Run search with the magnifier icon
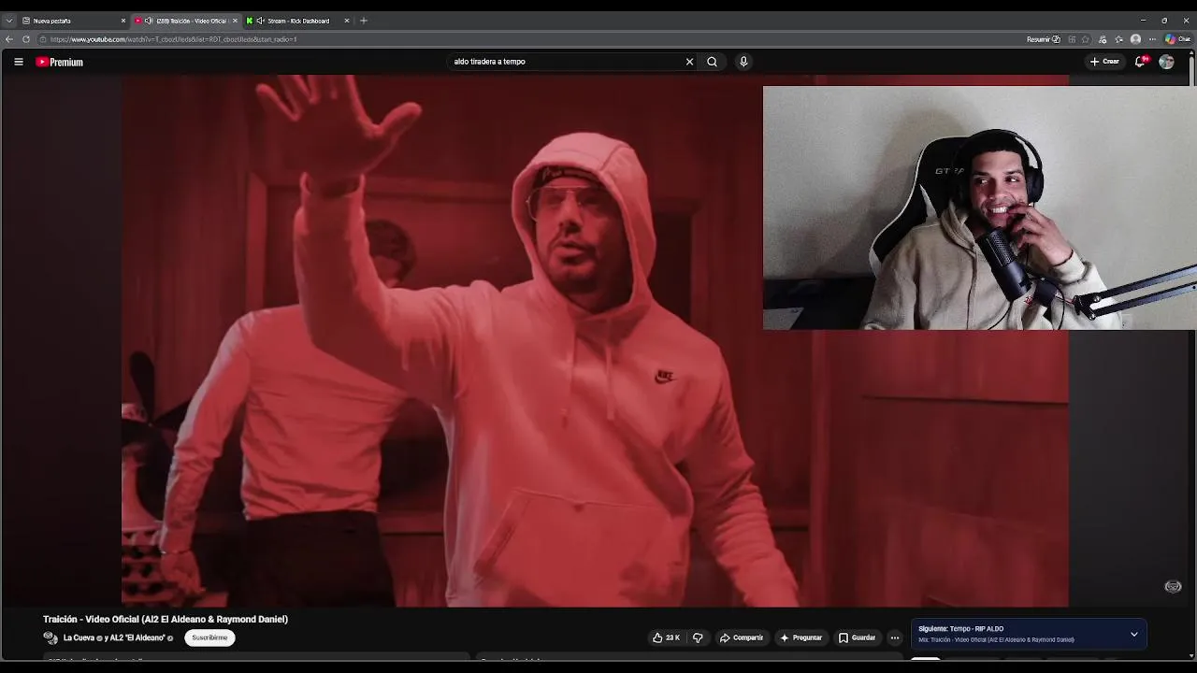This screenshot has width=1197, height=673. pyautogui.click(x=712, y=62)
